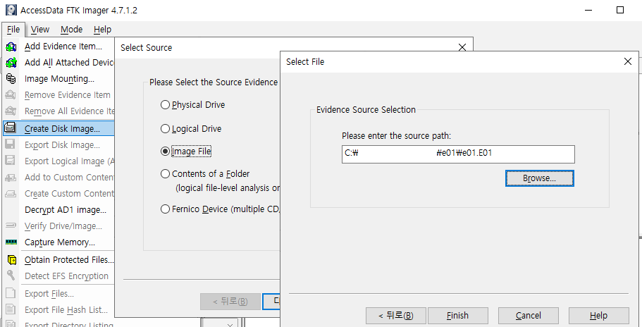This screenshot has width=642, height=327.
Task: Open the Help menu
Action: pyautogui.click(x=102, y=29)
